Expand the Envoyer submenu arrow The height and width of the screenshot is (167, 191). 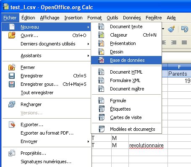coord(88,141)
